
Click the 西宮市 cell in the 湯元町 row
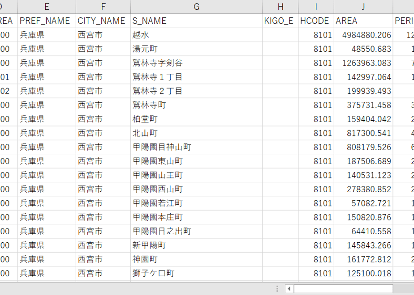[x=103, y=49]
